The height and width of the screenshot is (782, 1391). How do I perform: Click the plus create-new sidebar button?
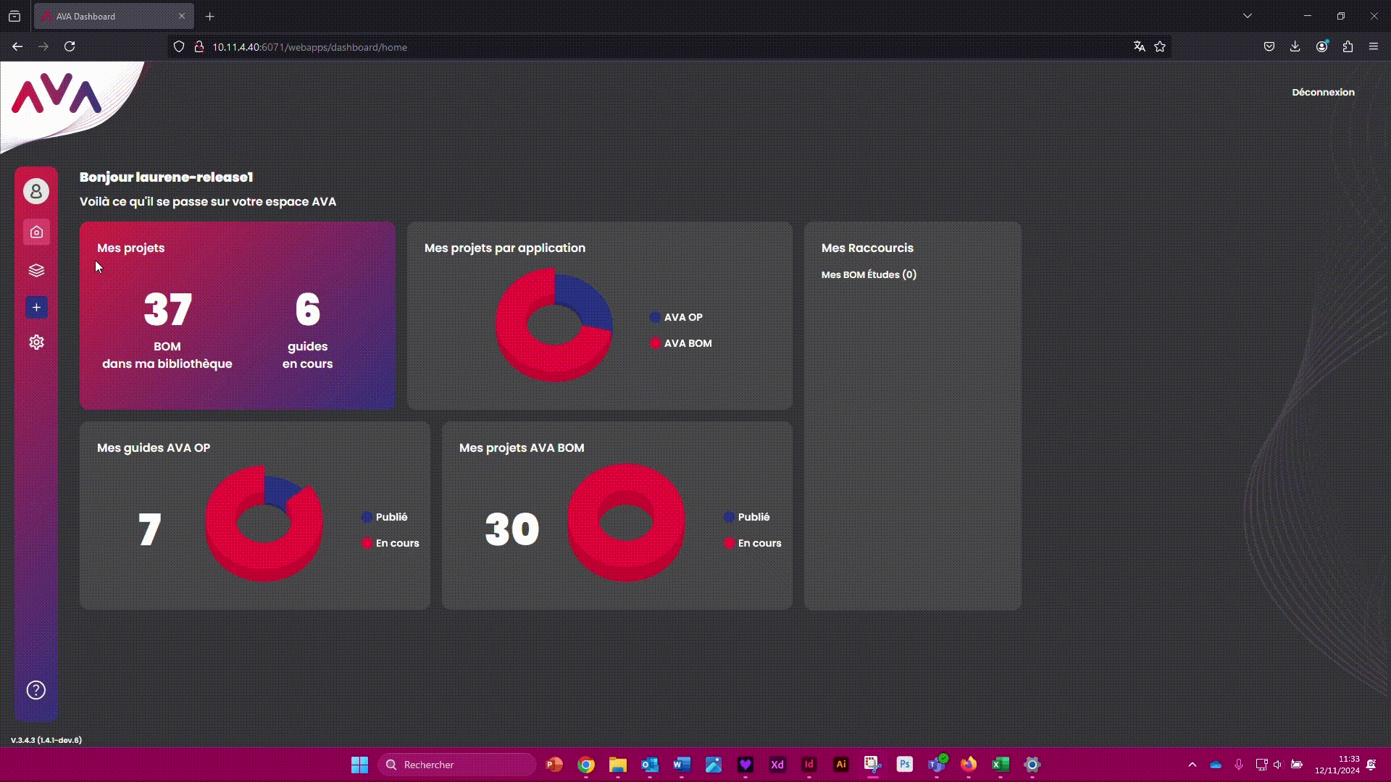click(x=36, y=308)
